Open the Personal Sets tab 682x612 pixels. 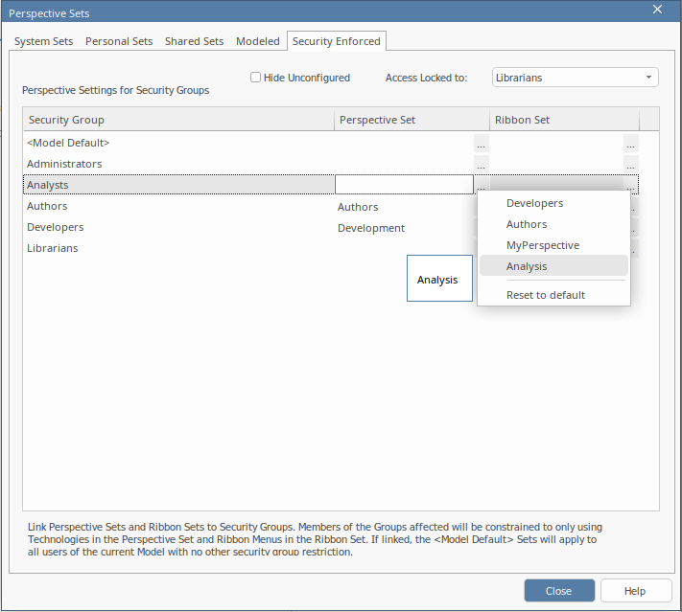point(119,41)
